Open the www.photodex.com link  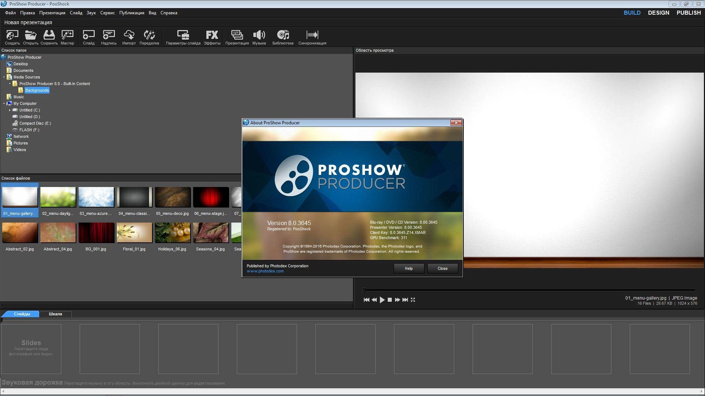[265, 271]
